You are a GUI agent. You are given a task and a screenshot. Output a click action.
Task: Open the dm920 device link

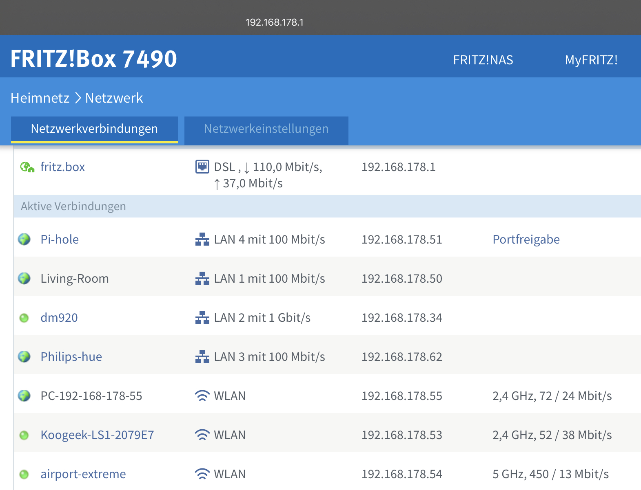tap(59, 318)
